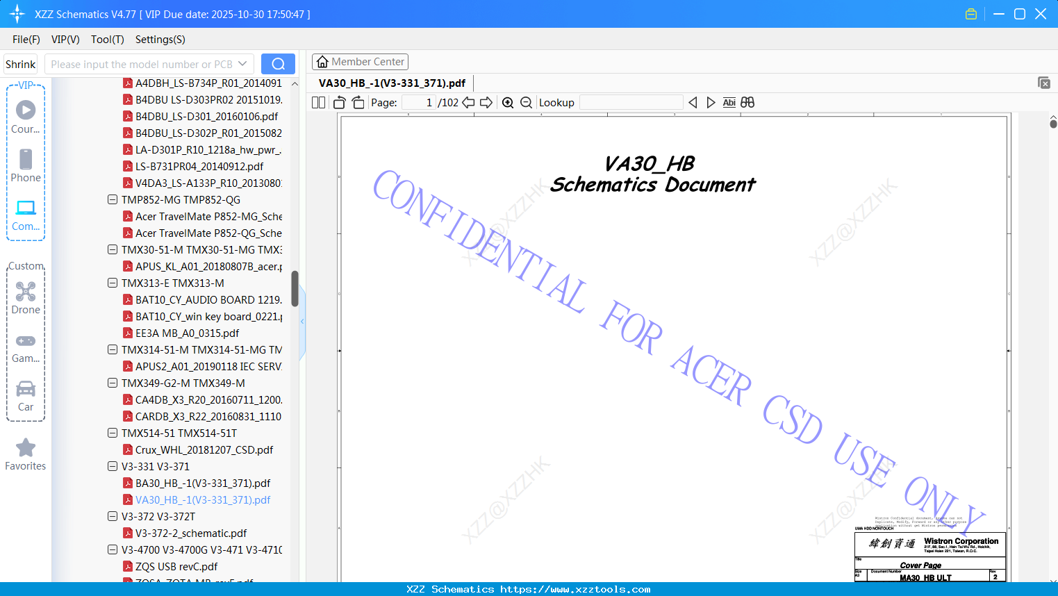Zoom in on the PDF page
The image size is (1058, 596).
click(508, 102)
